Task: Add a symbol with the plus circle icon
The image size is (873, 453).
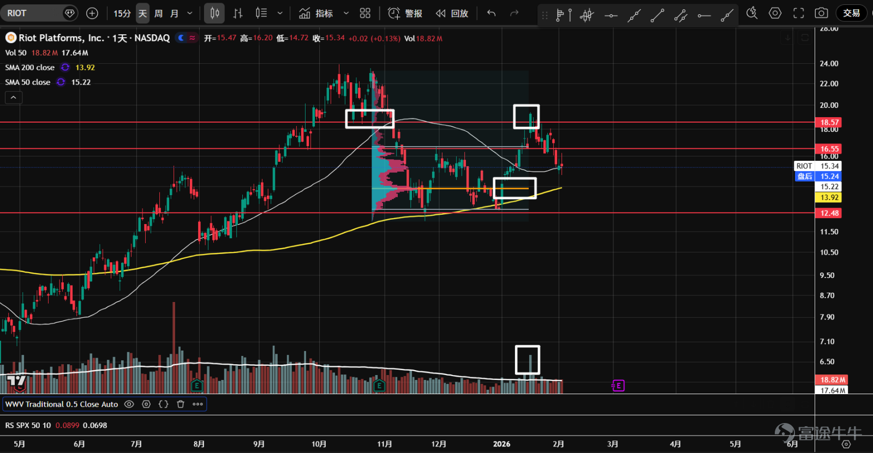Action: [x=92, y=13]
